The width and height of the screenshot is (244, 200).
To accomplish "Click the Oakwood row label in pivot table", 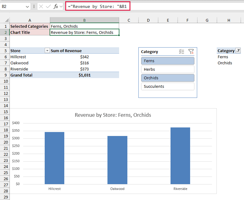I will [30, 63].
